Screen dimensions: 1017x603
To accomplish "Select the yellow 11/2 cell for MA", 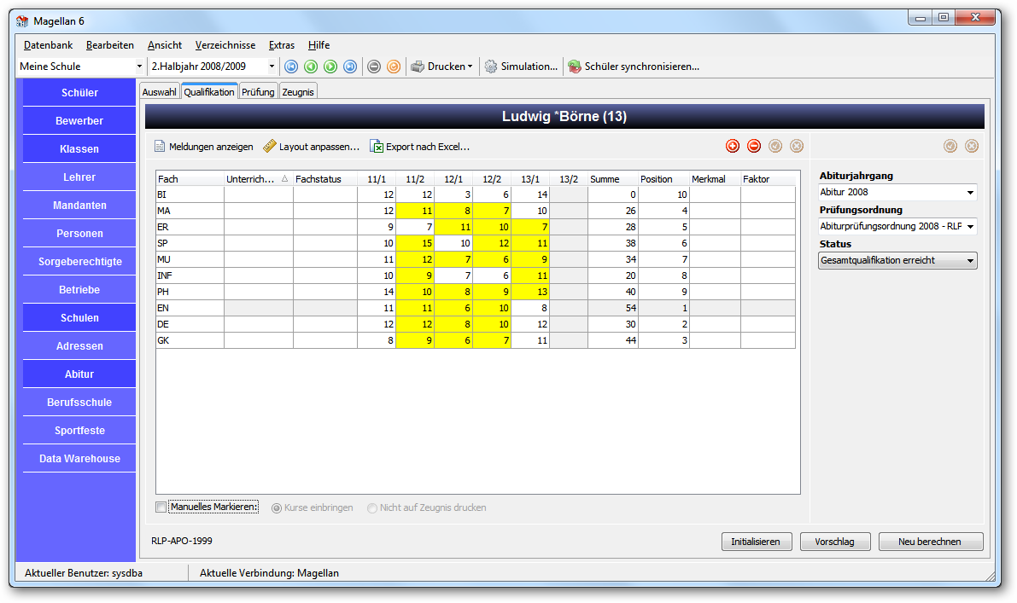I will click(415, 212).
